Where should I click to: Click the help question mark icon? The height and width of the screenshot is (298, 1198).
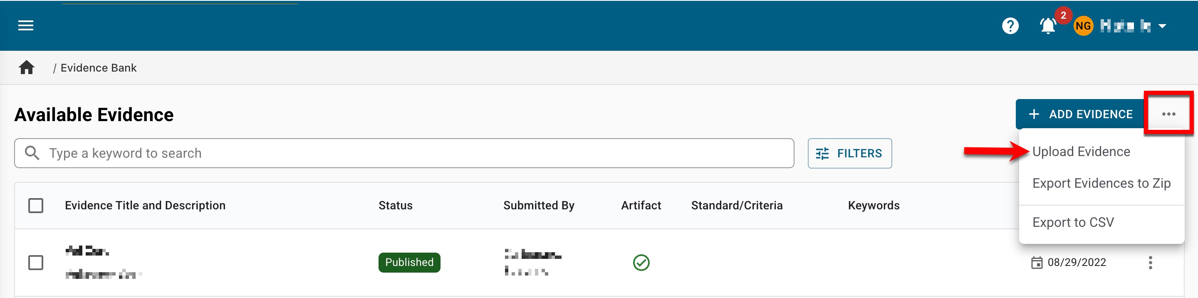point(1010,26)
